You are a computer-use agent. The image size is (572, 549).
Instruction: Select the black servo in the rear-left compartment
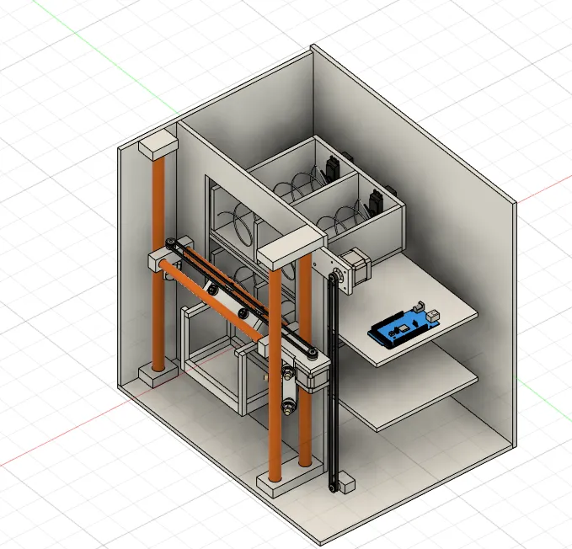332,168
